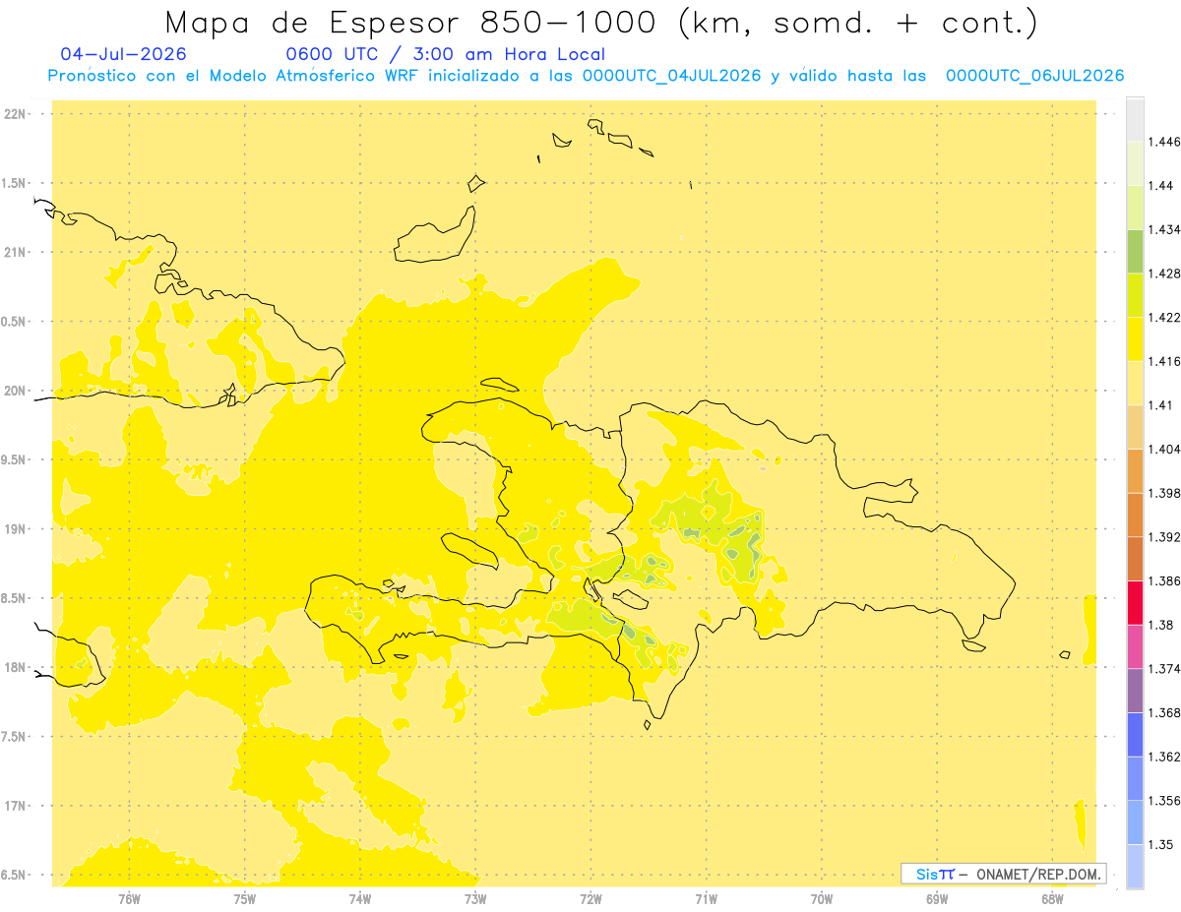
Task: Click the legend value 1.374
Action: point(1163,669)
